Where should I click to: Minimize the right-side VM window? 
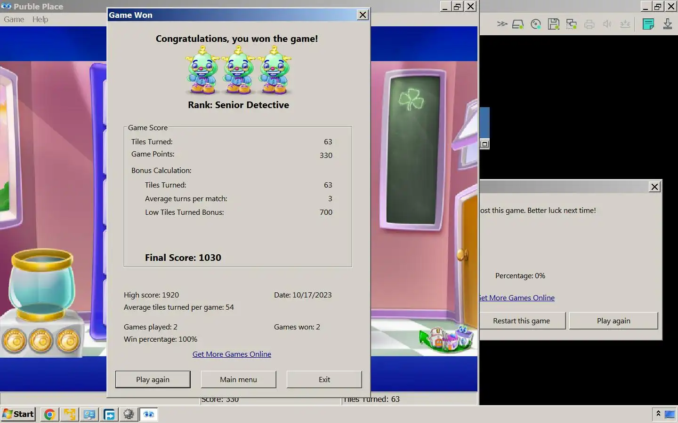tap(646, 6)
